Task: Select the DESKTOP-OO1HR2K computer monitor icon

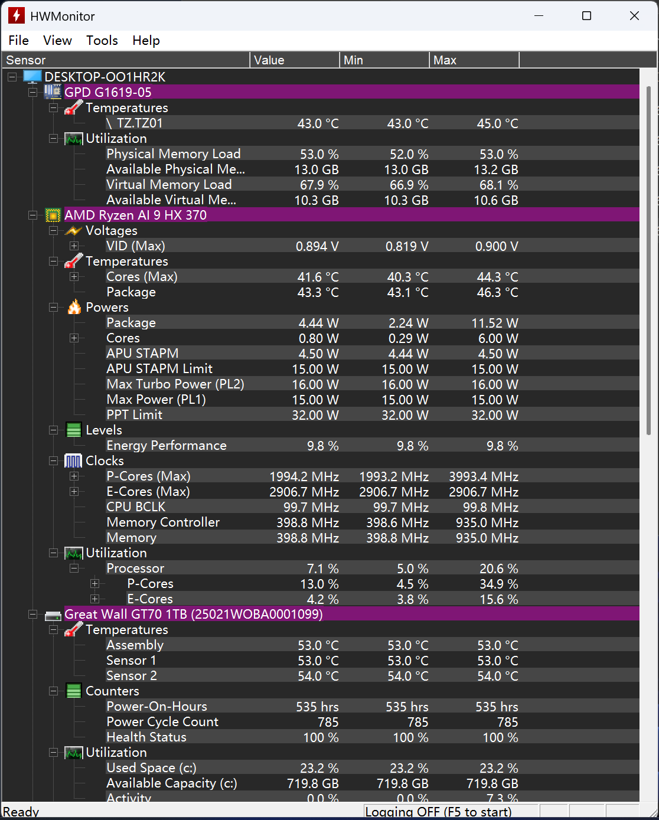Action: pos(32,77)
